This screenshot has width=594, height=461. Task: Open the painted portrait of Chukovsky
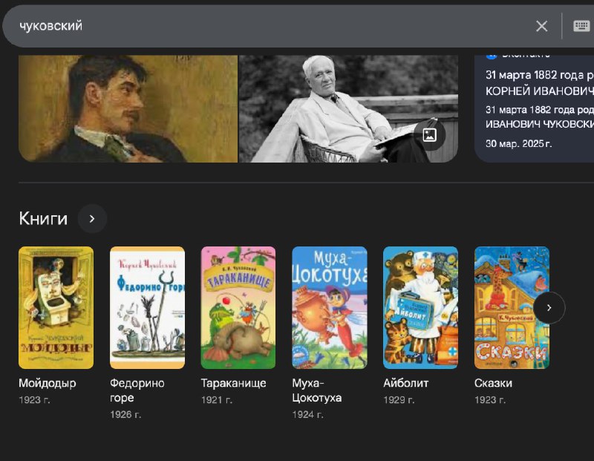(128, 108)
